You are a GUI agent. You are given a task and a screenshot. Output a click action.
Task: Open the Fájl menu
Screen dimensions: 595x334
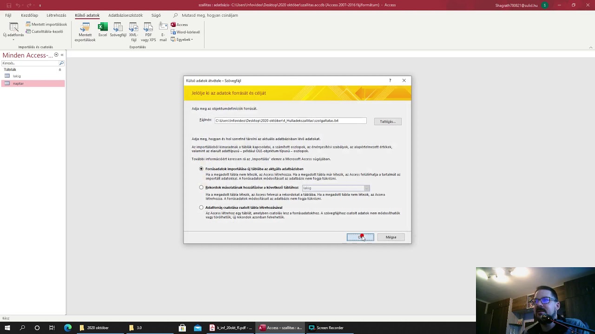pyautogui.click(x=8, y=15)
